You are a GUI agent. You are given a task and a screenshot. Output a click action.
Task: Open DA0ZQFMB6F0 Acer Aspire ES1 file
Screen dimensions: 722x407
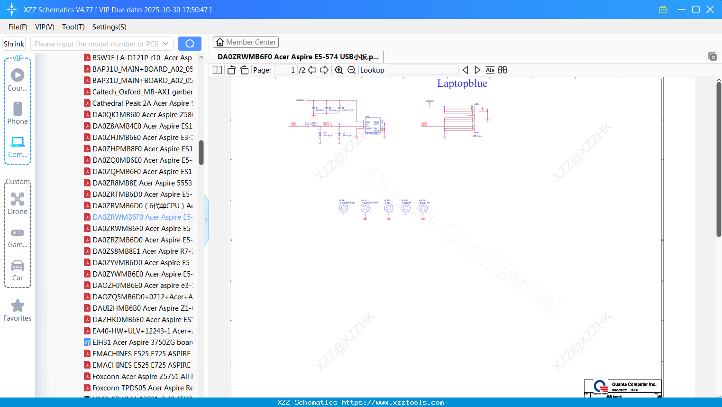138,171
